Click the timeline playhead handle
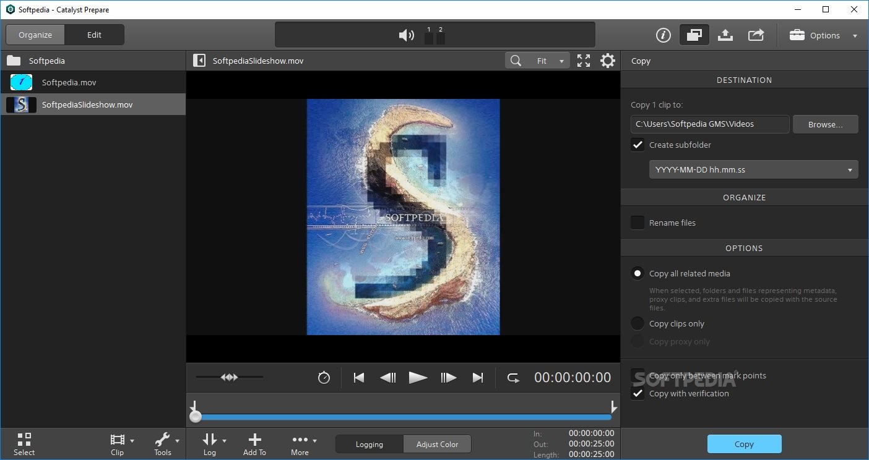Screen dimensions: 869x460 pyautogui.click(x=196, y=417)
